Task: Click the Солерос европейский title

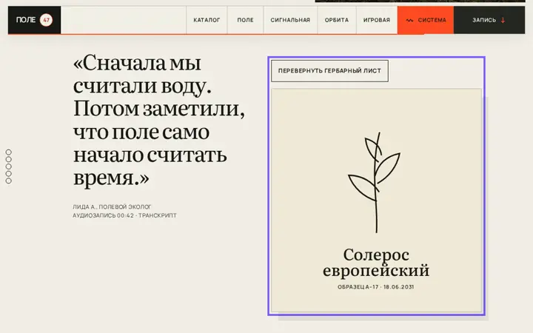Action: tap(376, 263)
